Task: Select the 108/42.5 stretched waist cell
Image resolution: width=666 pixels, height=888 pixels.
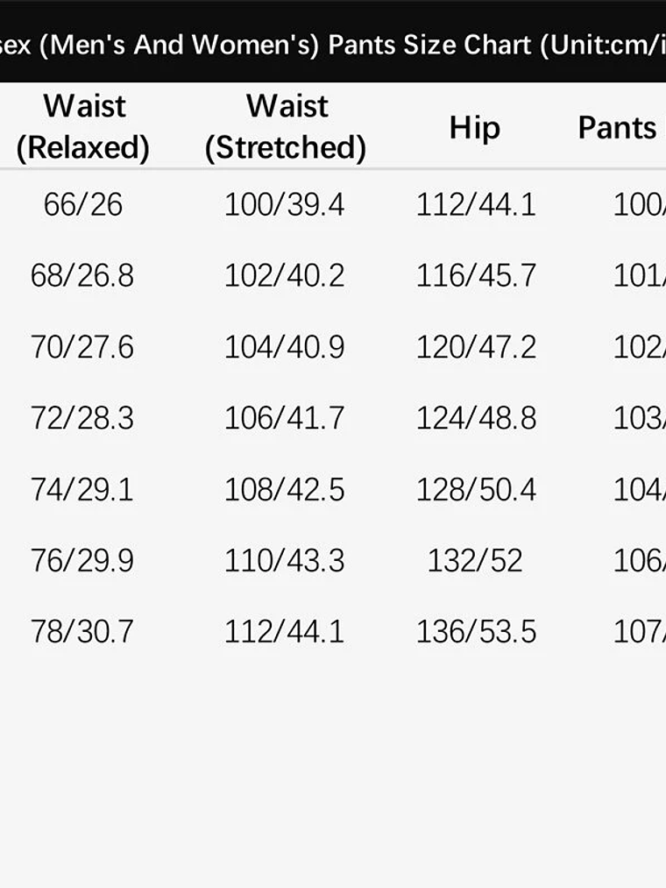Action: pyautogui.click(x=285, y=489)
